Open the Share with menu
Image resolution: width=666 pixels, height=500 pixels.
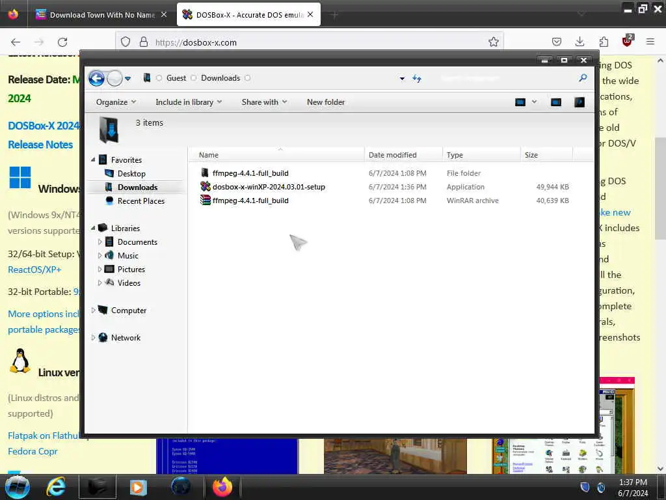(x=264, y=102)
